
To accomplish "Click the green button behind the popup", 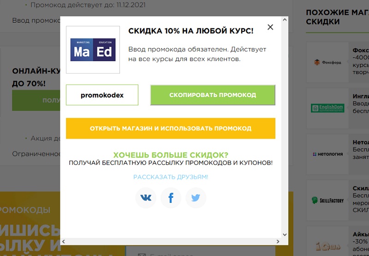I will pyautogui.click(x=36, y=100).
